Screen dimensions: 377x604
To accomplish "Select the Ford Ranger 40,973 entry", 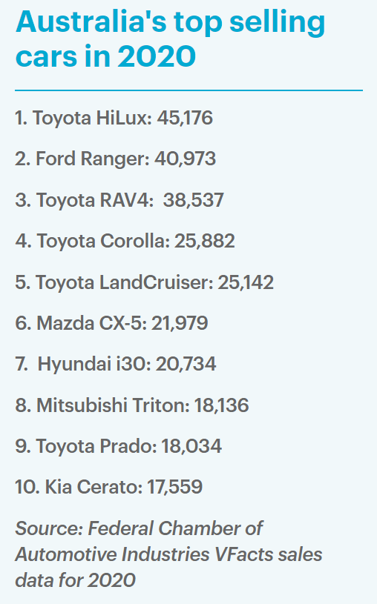I will point(115,159).
